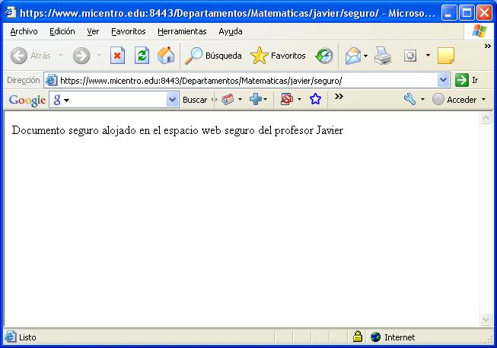The image size is (497, 348).
Task: Open the Herramientas menu
Action: tap(182, 31)
